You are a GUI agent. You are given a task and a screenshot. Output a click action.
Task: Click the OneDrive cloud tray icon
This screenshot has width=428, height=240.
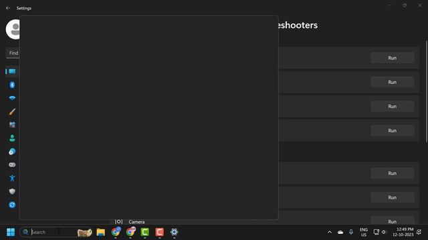pyautogui.click(x=340, y=232)
